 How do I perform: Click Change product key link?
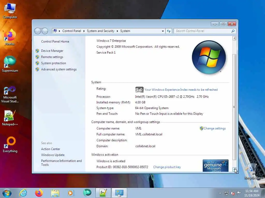pos(167,167)
